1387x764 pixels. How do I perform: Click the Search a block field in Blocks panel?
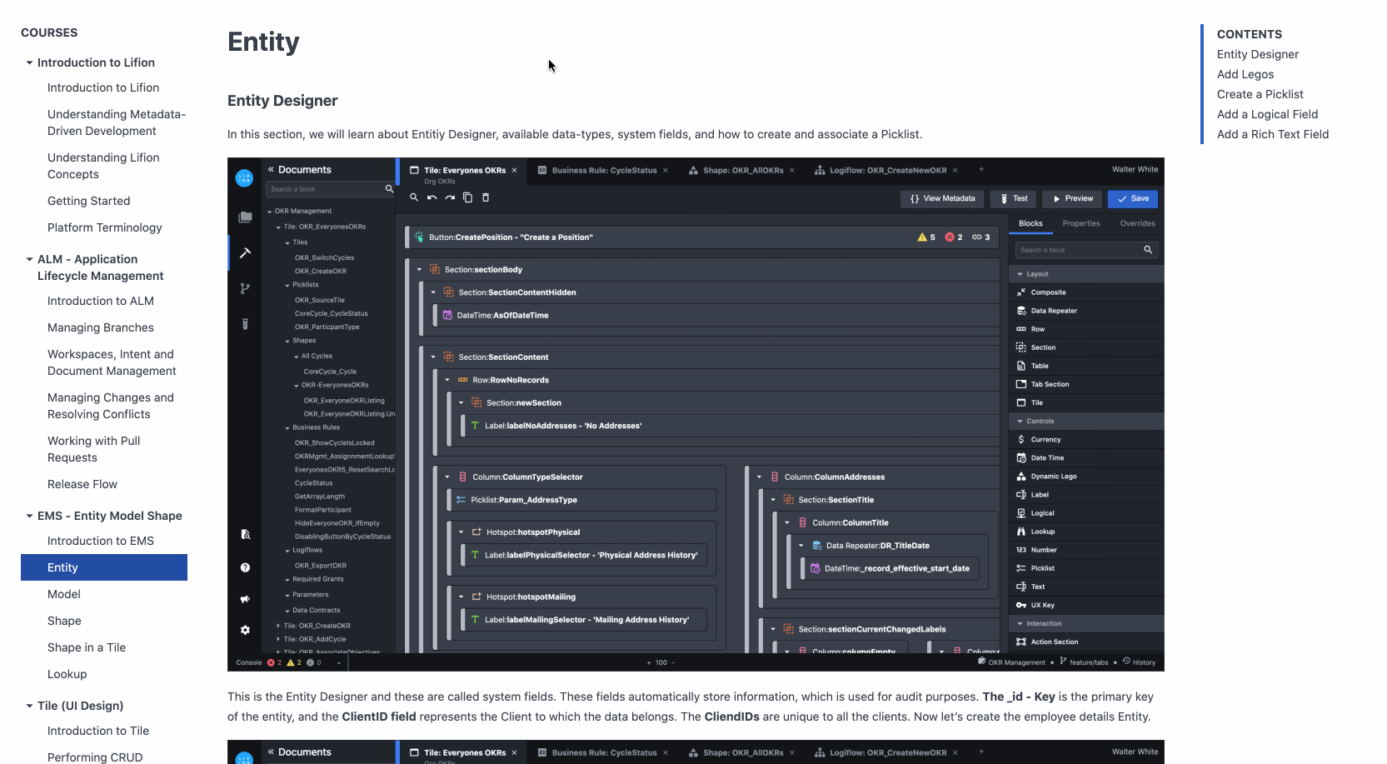coord(1086,250)
